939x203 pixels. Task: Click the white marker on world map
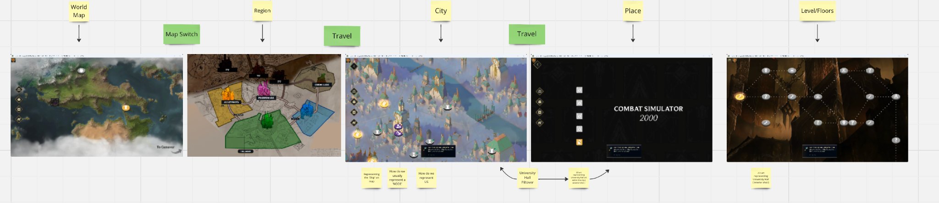(x=81, y=71)
